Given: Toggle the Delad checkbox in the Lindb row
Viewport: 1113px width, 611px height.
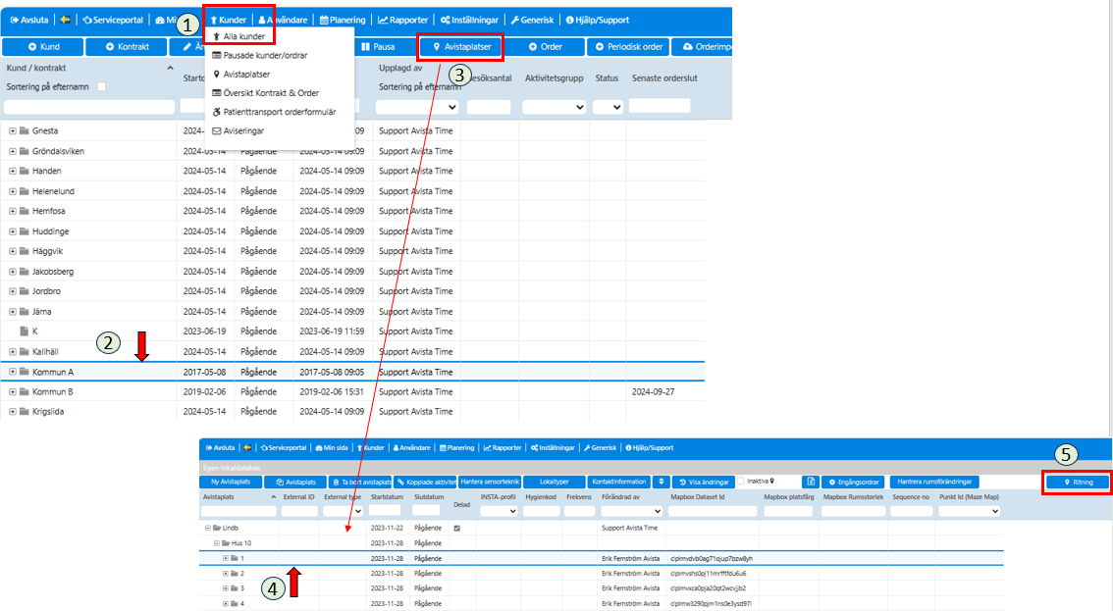Looking at the screenshot, I should [x=457, y=528].
